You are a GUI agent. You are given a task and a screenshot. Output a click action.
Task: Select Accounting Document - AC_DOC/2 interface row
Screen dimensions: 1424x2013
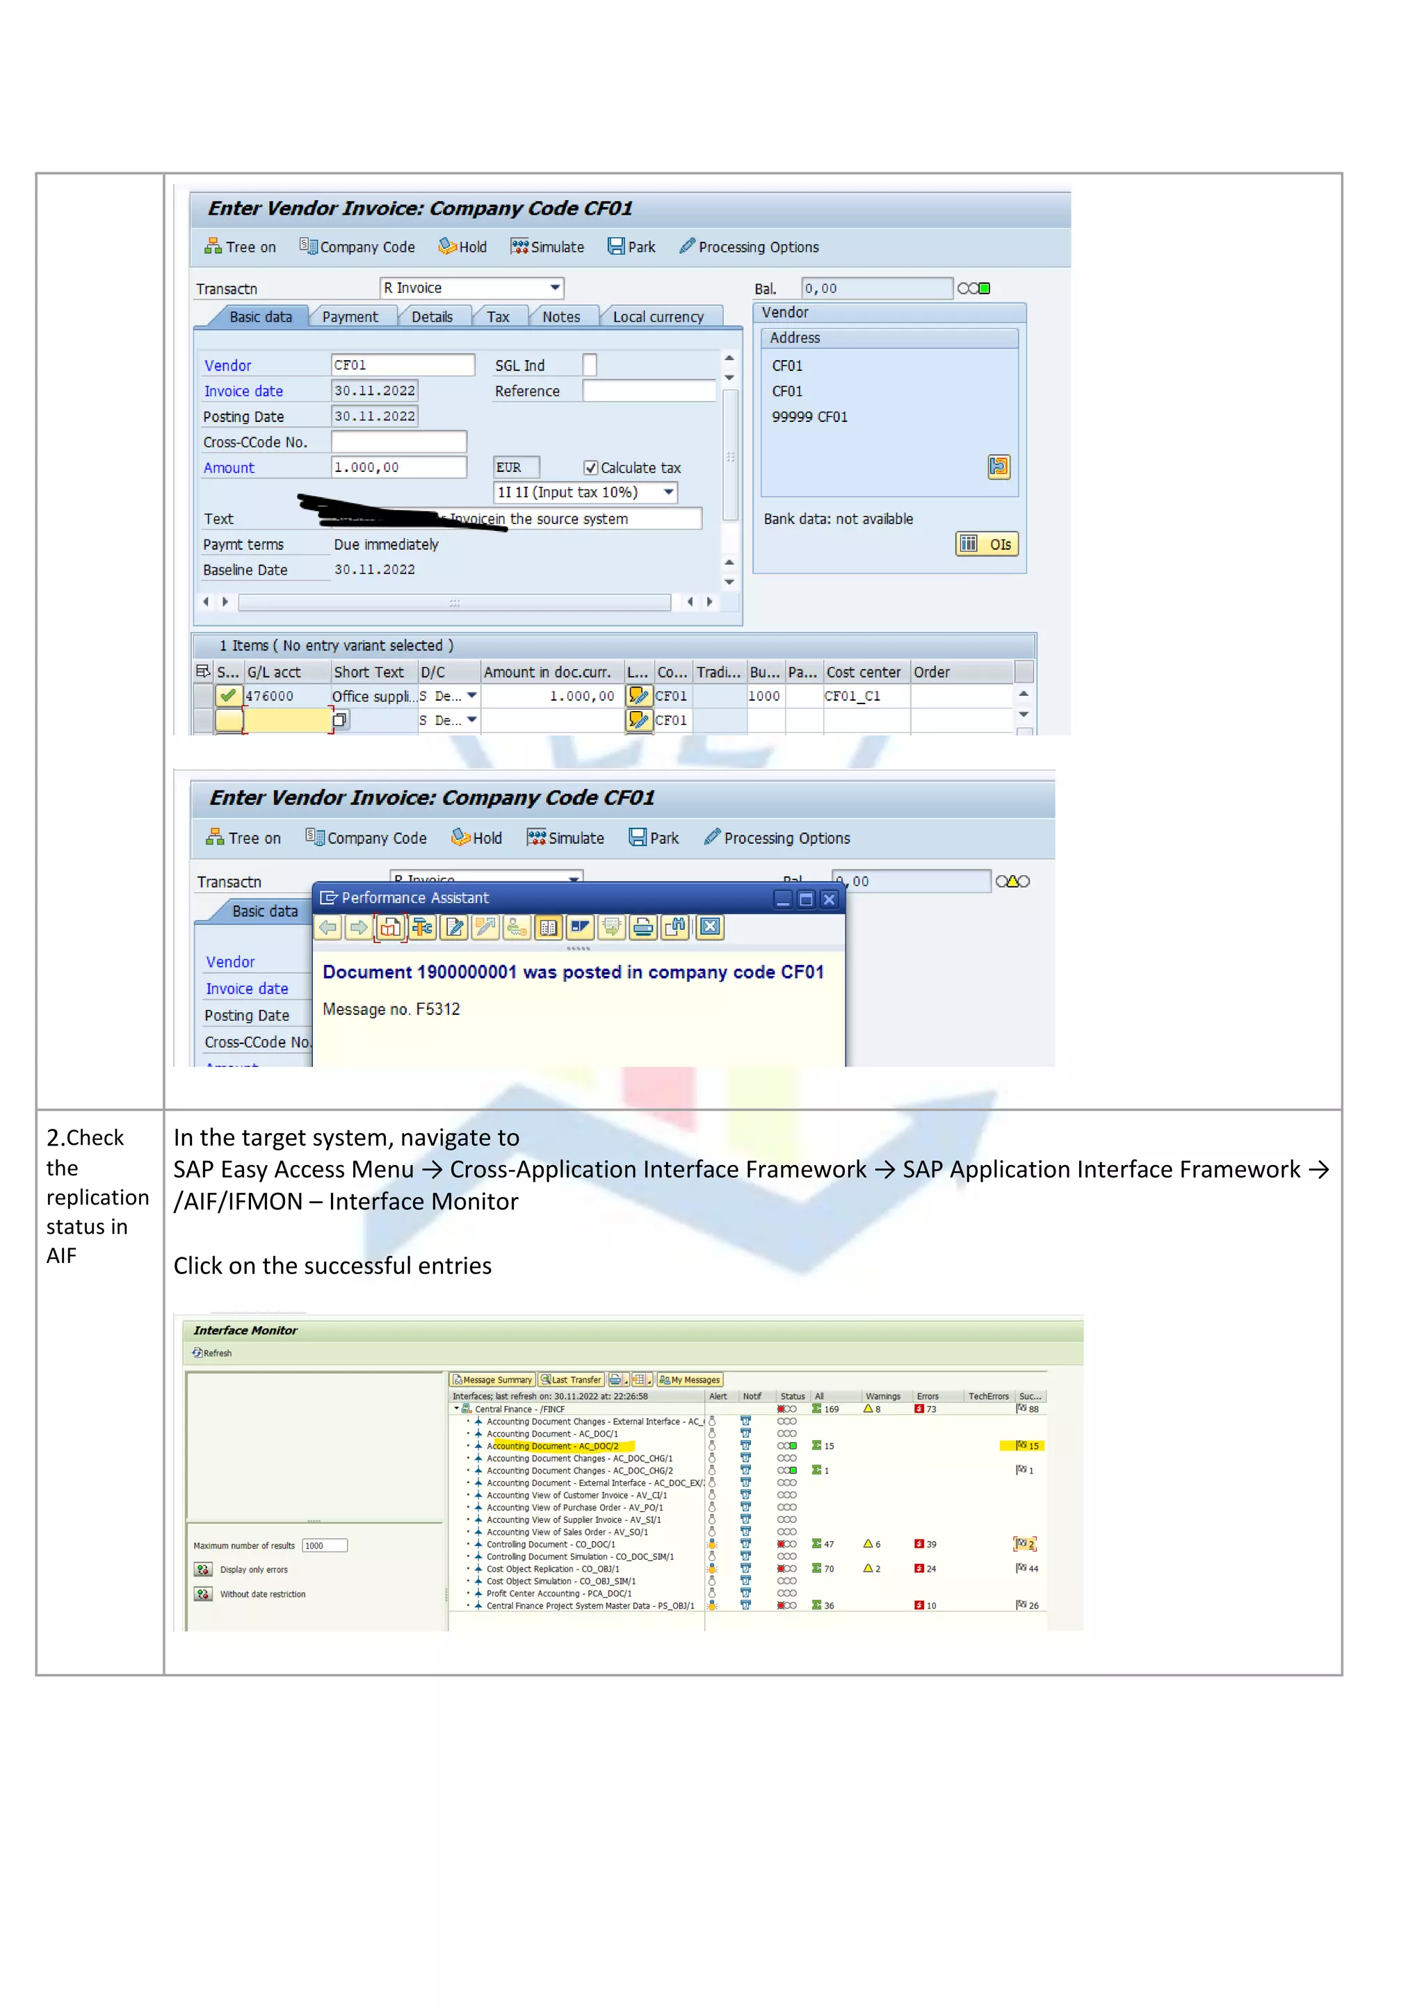pyautogui.click(x=553, y=1446)
